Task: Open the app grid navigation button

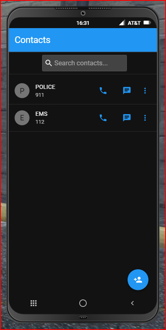Action: pyautogui.click(x=33, y=303)
